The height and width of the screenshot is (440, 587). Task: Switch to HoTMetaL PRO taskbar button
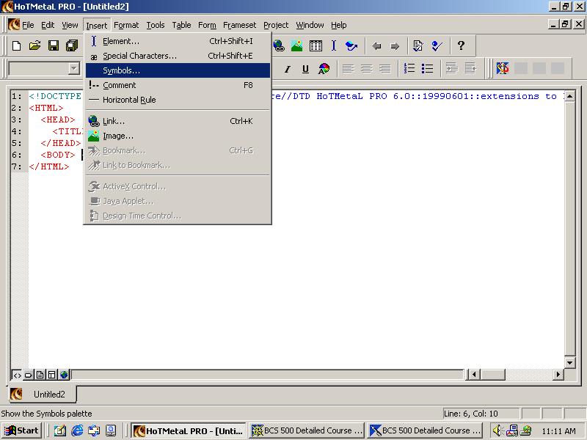[189, 430]
